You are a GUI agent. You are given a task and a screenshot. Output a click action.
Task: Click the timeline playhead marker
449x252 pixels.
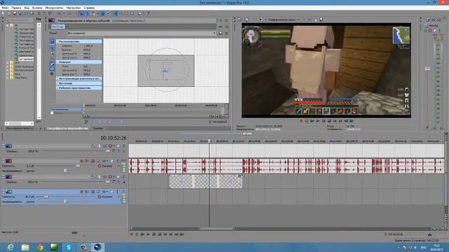pos(209,141)
